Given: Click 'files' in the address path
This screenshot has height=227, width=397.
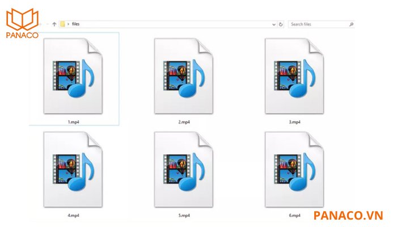Looking at the screenshot, I should pyautogui.click(x=75, y=24).
